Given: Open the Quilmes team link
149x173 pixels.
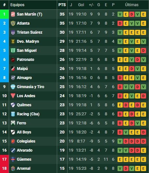Looking at the screenshot, I should (x=24, y=105).
